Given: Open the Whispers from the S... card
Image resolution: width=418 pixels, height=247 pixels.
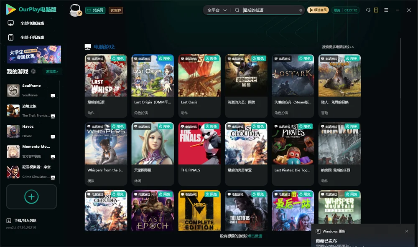Looking at the screenshot, I should click(x=106, y=154).
